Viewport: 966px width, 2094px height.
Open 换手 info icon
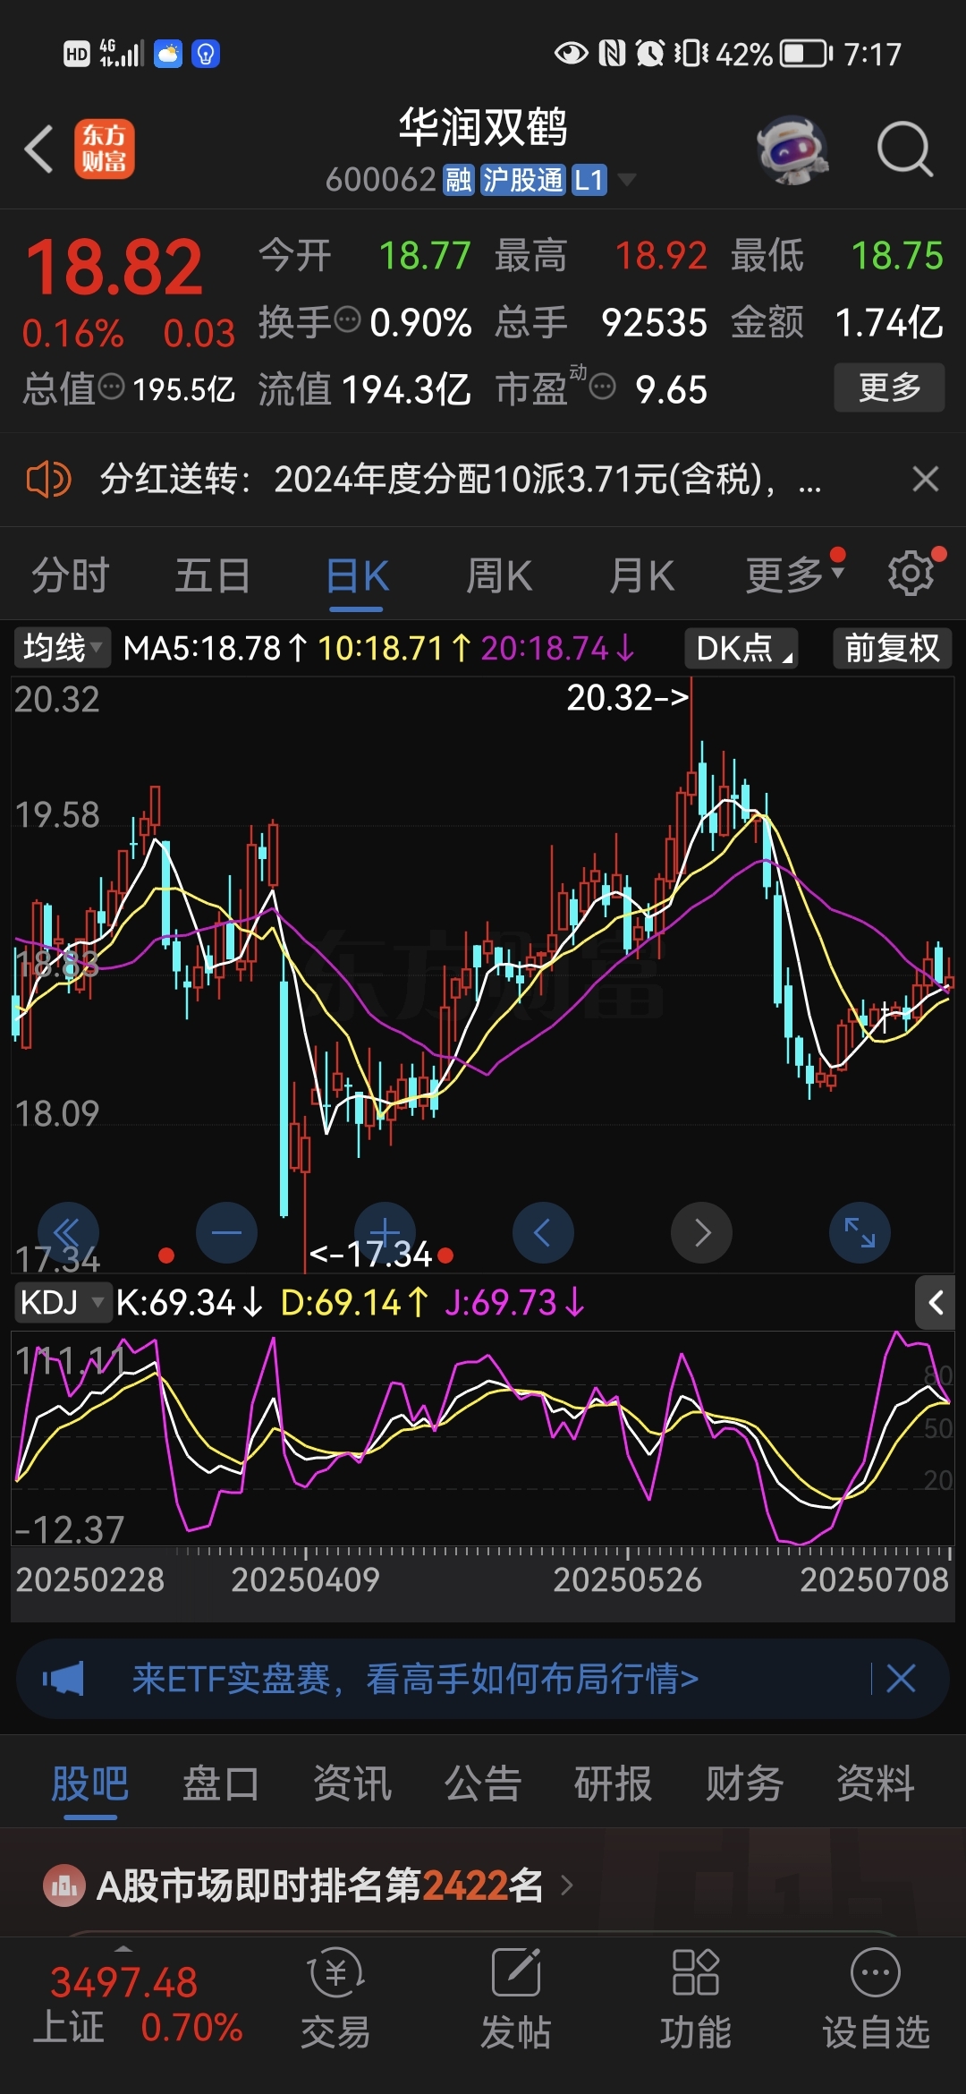(347, 319)
